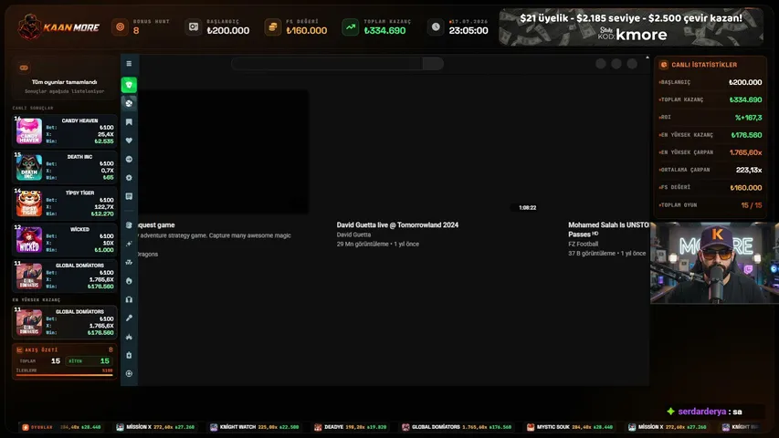Select the green shield casino icon
The width and height of the screenshot is (779, 438).
tap(129, 85)
